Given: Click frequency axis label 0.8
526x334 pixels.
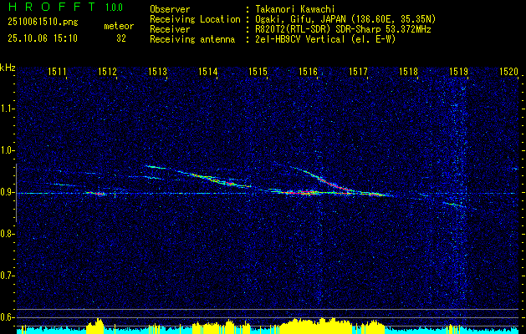Looking at the screenshot, I should click(7, 234).
